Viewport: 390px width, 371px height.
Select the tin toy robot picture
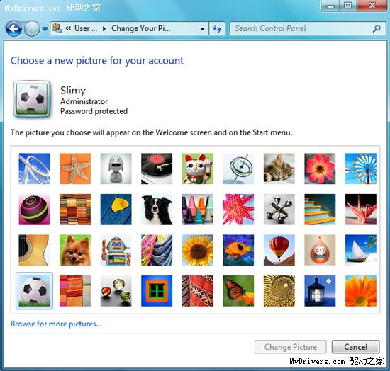tap(116, 250)
